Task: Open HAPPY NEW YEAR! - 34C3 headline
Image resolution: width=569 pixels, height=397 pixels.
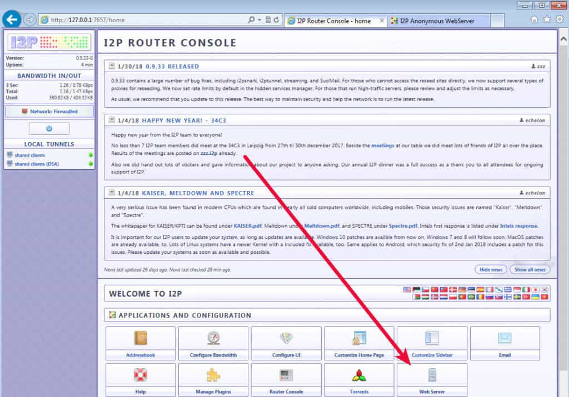Action: 184,120
